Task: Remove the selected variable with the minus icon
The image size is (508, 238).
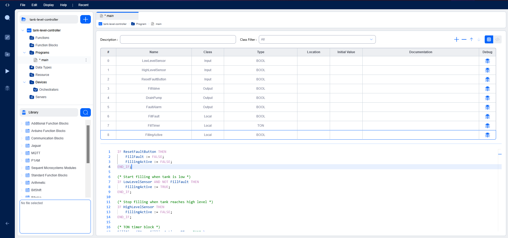Action: coord(464,39)
